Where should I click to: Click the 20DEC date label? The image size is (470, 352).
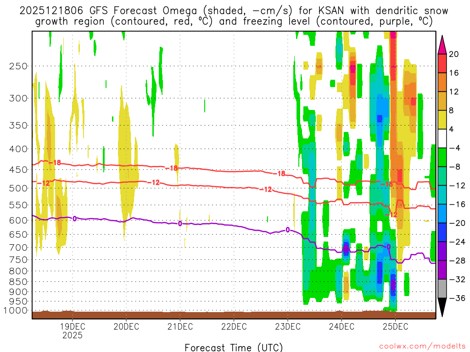point(126,326)
